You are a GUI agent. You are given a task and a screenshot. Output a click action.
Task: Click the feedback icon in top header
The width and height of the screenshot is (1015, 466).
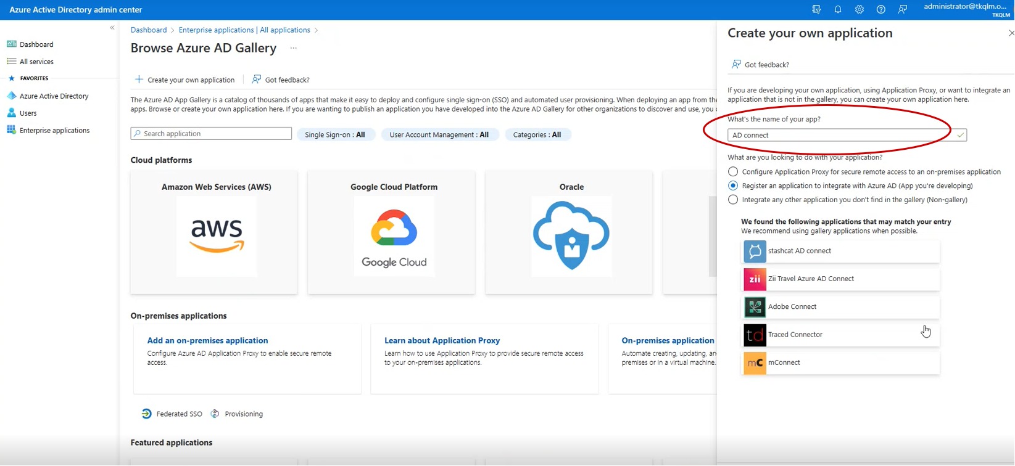coord(903,9)
